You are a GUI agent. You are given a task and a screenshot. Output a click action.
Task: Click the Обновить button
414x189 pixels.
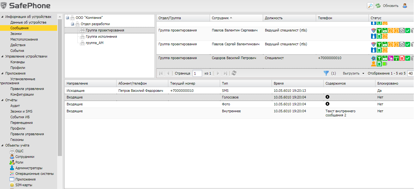[391, 6]
